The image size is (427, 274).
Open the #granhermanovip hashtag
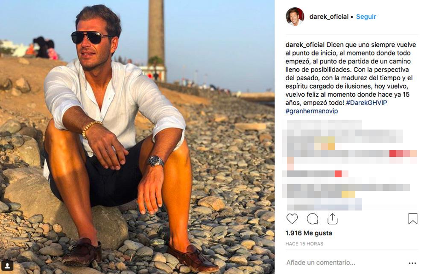[x=311, y=111]
